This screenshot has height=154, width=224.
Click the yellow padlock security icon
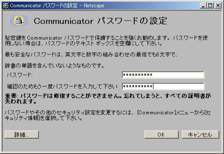coord(19,20)
